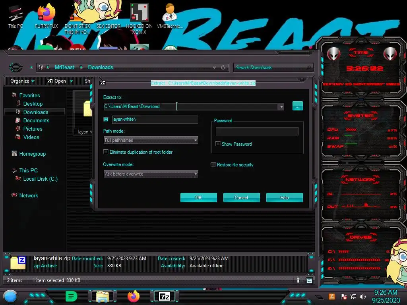This screenshot has width=407, height=305.
Task: Expand the Extract to path history dropdown
Action: click(x=281, y=106)
